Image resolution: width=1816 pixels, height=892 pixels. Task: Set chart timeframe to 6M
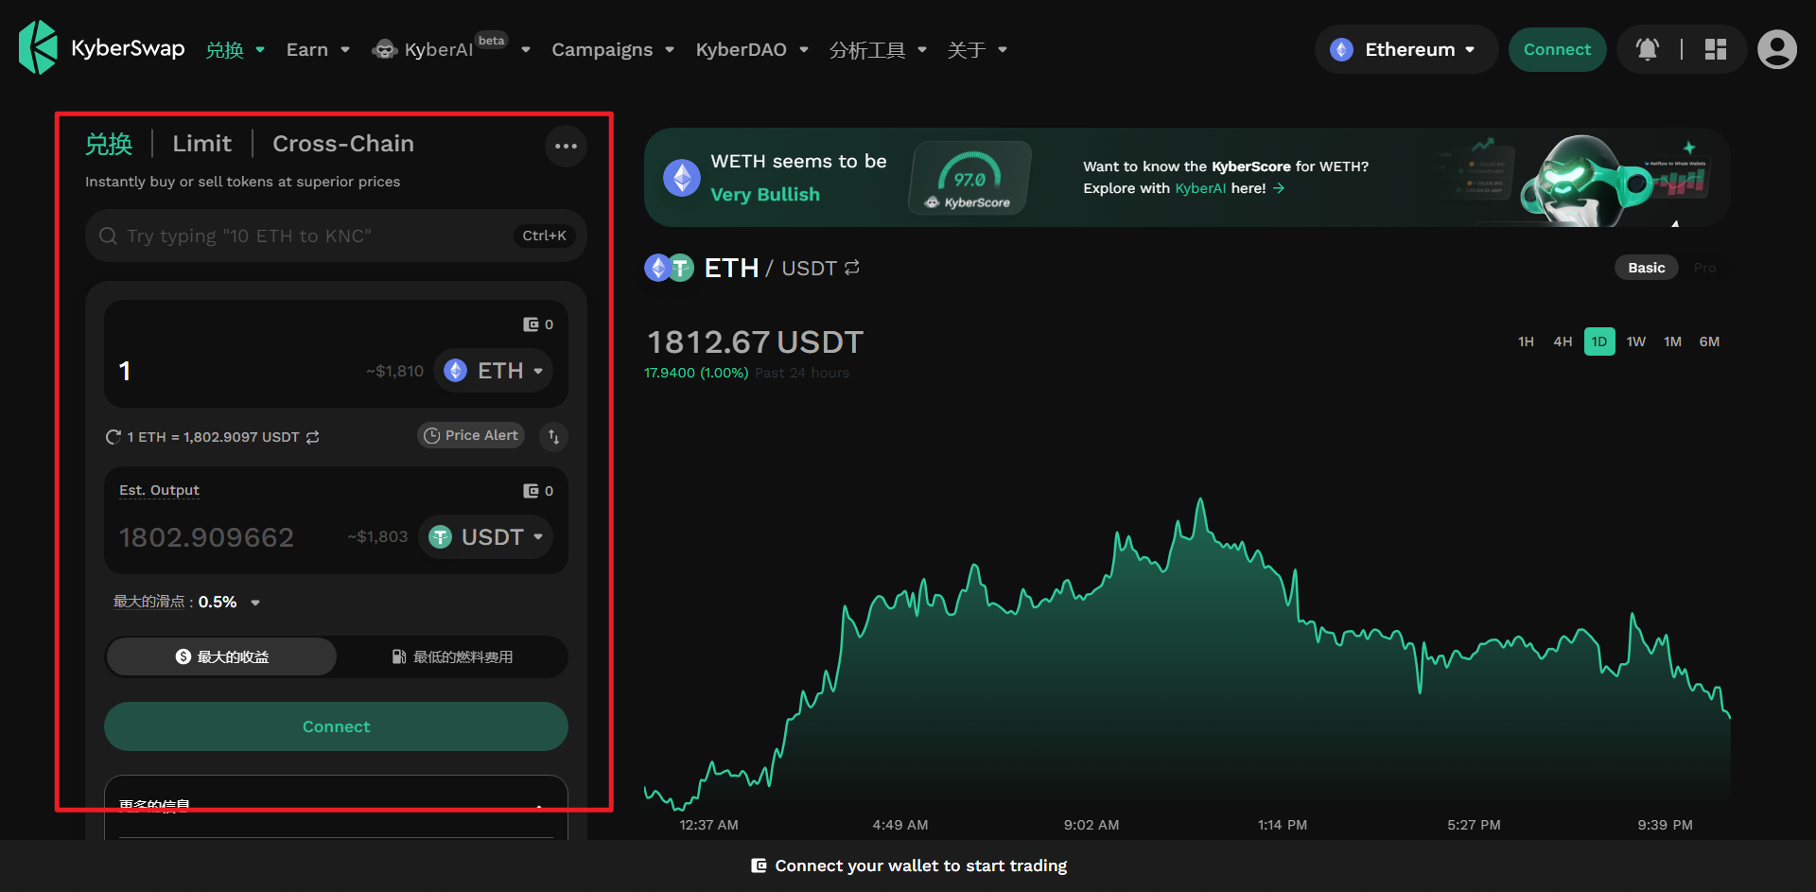[x=1709, y=341]
